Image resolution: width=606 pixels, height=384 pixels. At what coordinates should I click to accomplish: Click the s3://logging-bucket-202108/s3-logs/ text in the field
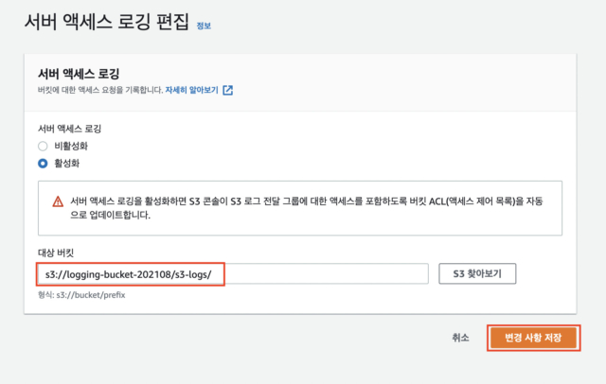[x=129, y=275]
